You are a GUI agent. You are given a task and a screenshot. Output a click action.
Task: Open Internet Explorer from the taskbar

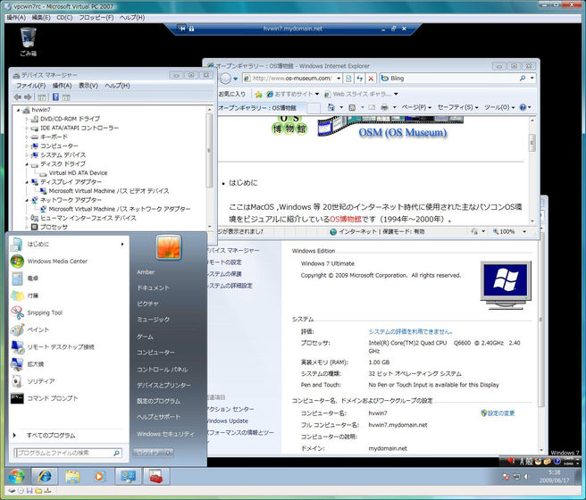pos(45,477)
